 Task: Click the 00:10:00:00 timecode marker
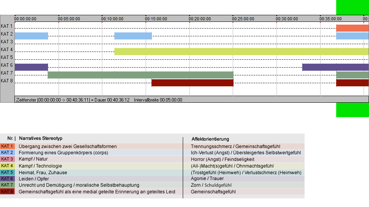click(112, 19)
